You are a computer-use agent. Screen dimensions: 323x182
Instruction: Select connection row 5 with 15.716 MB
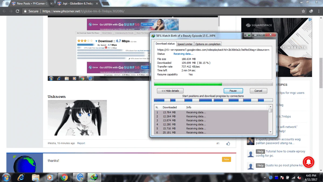pyautogui.click(x=211, y=128)
